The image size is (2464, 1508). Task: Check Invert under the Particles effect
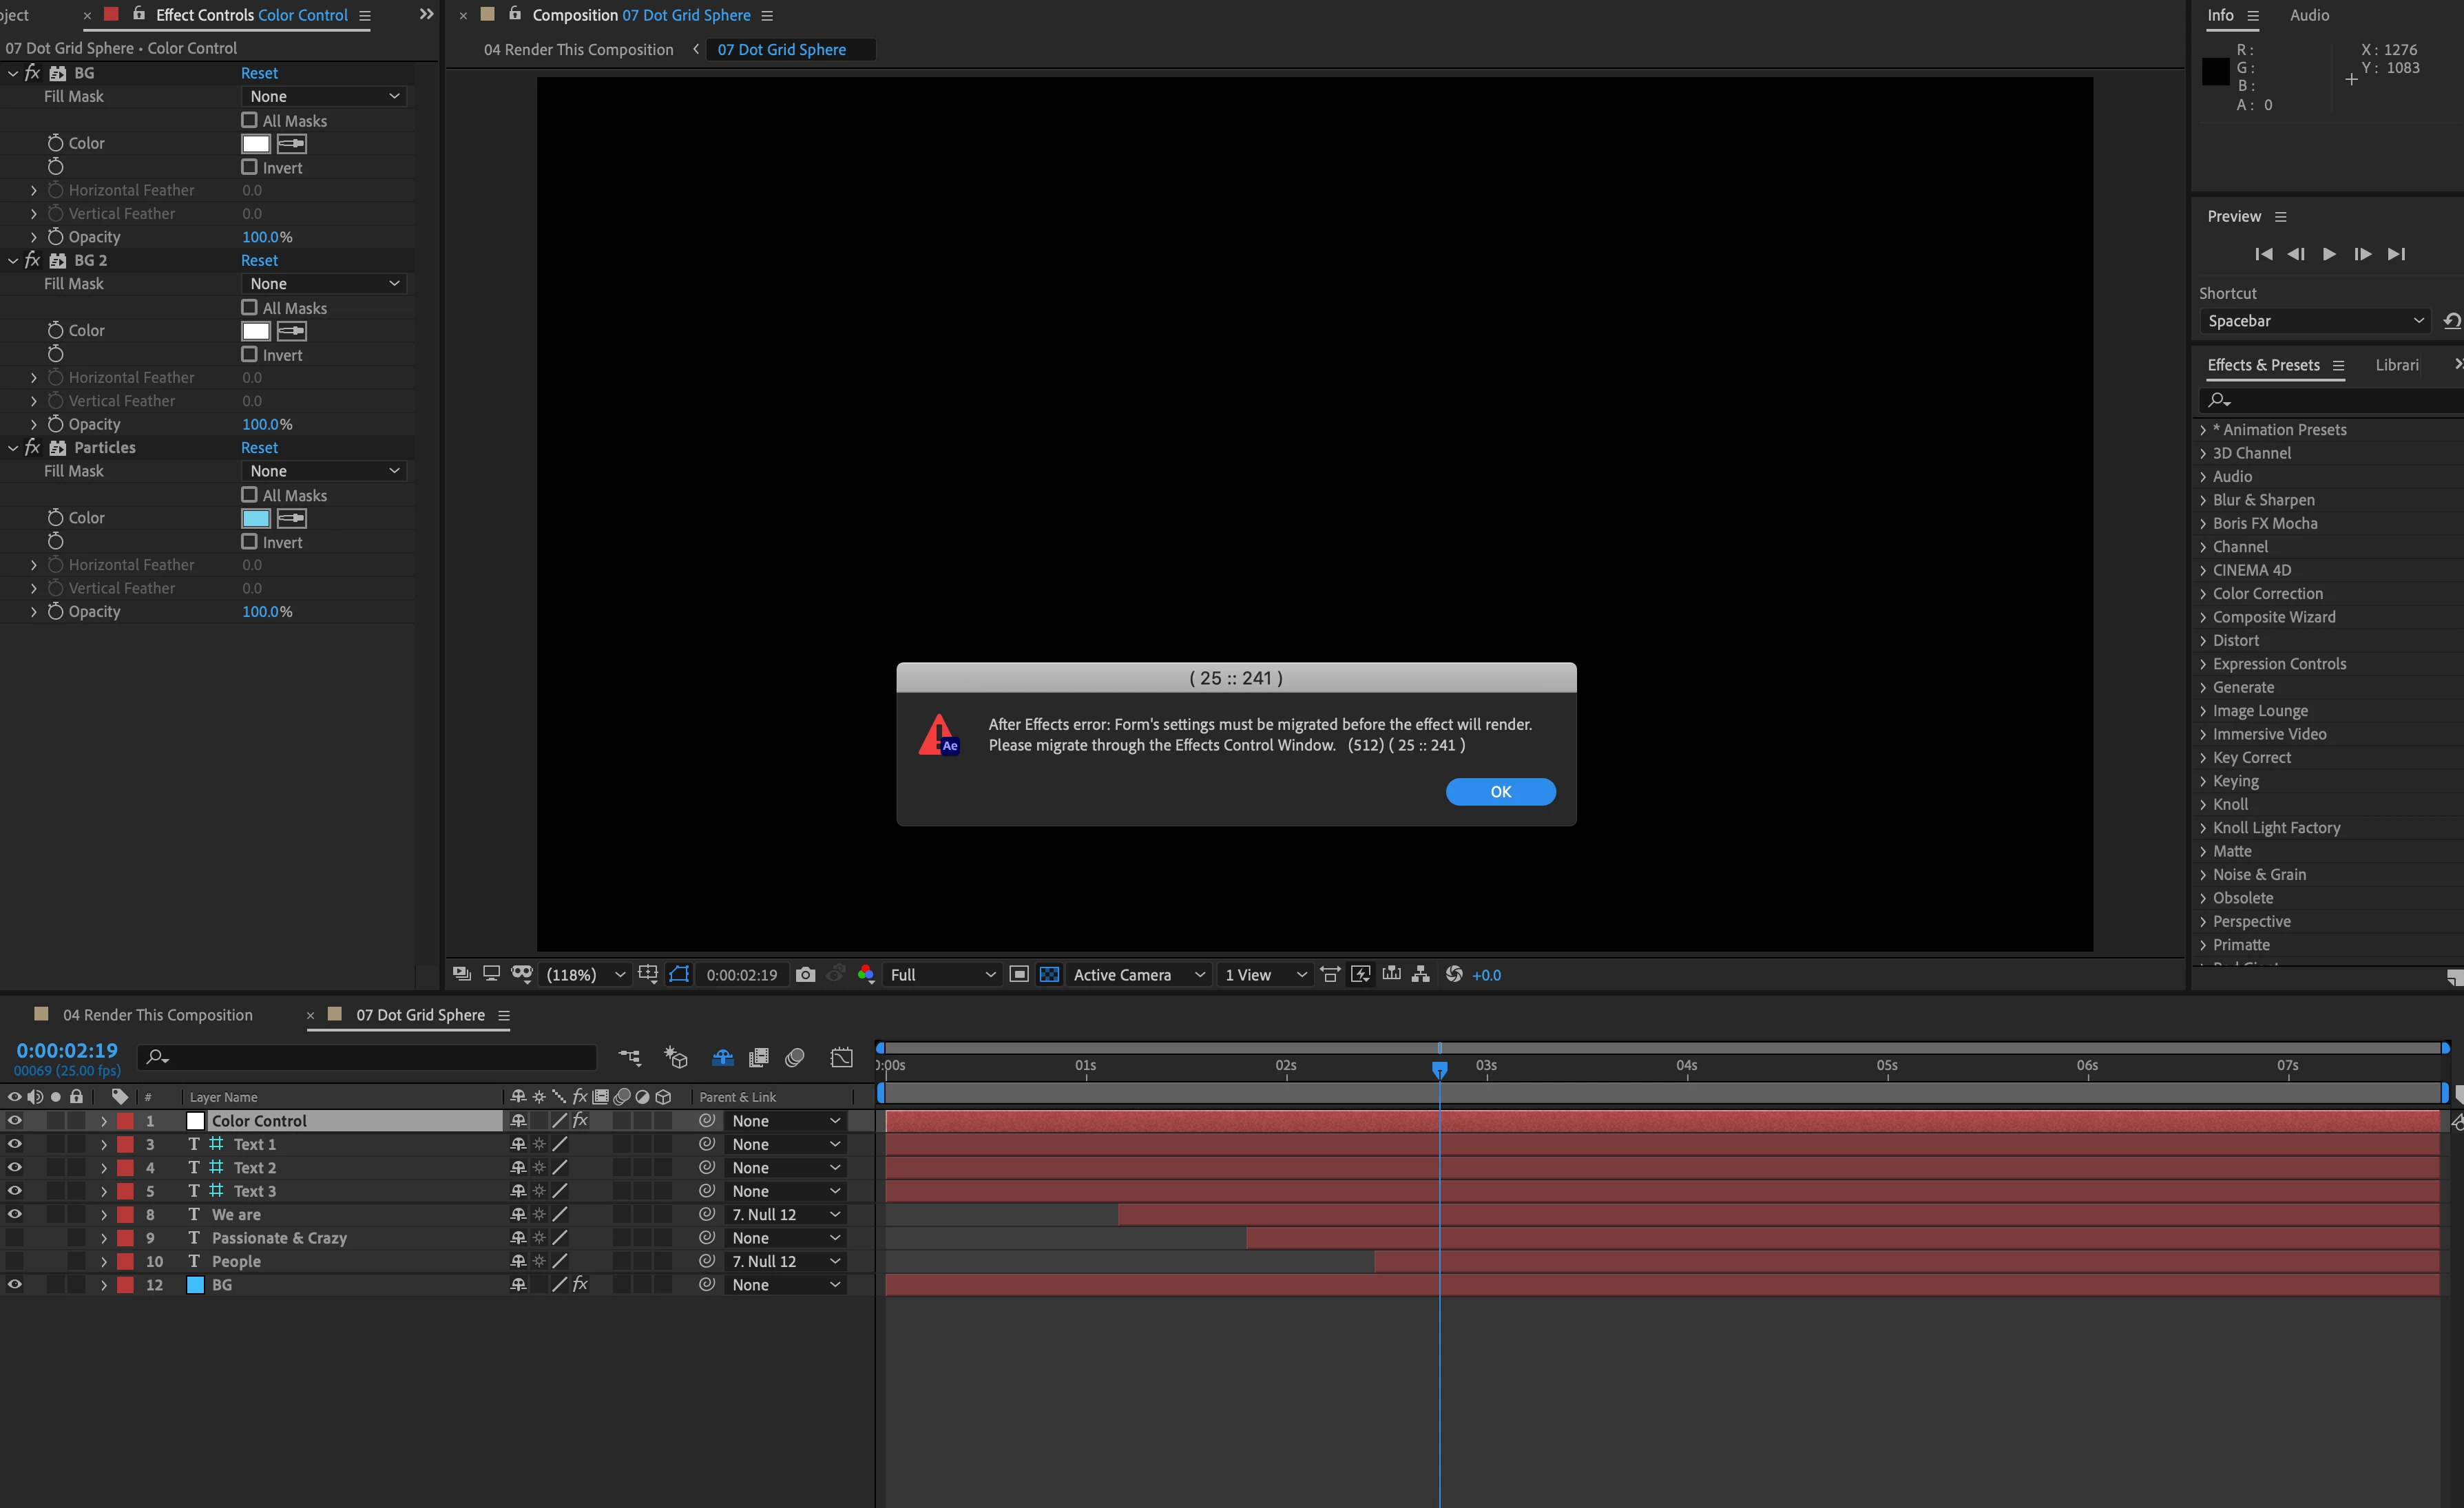click(250, 542)
